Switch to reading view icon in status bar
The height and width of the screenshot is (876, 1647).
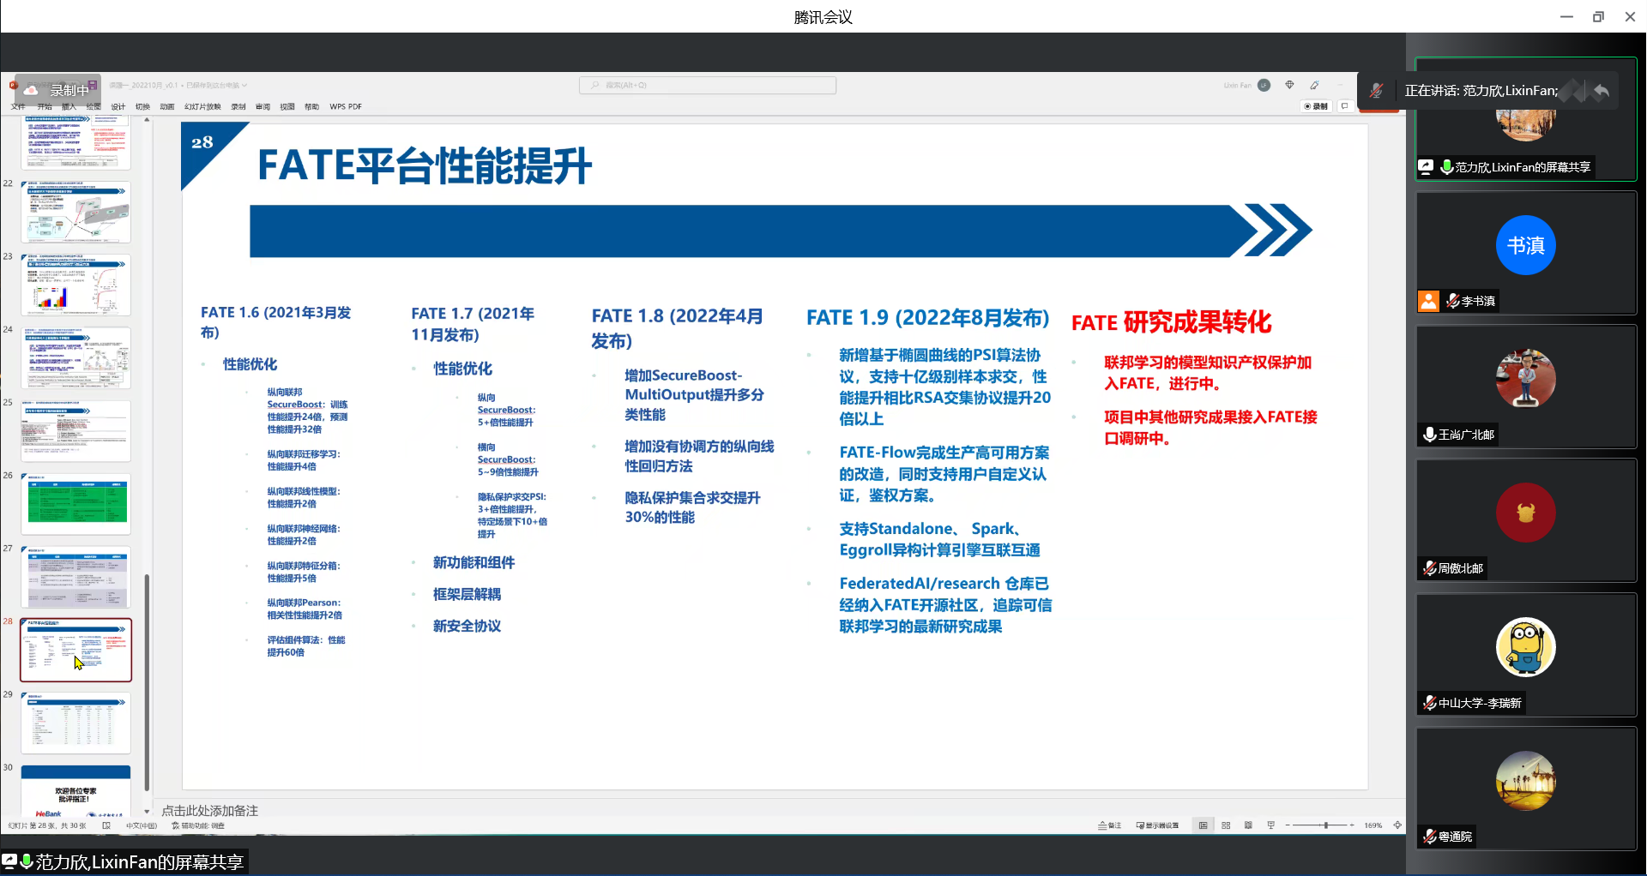[x=1248, y=825]
